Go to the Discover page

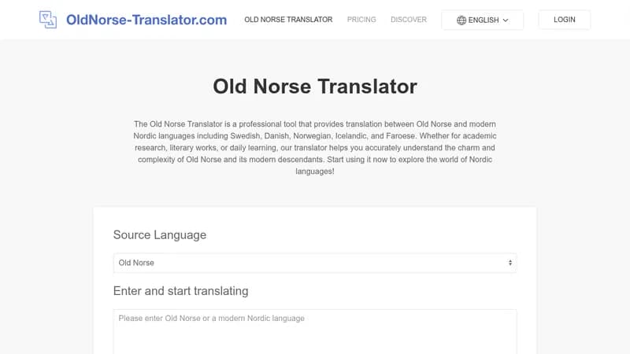click(x=409, y=20)
